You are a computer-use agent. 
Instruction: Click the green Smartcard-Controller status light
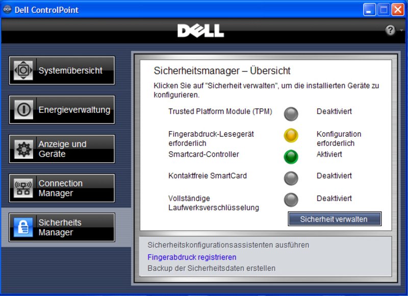tap(291, 157)
